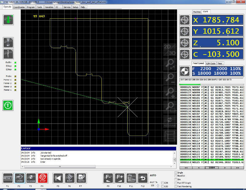Click the green machine power button
Screen dimensions: 246x190
point(8,105)
